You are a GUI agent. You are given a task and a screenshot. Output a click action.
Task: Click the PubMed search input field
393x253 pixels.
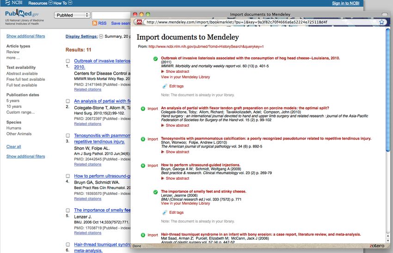point(111,15)
